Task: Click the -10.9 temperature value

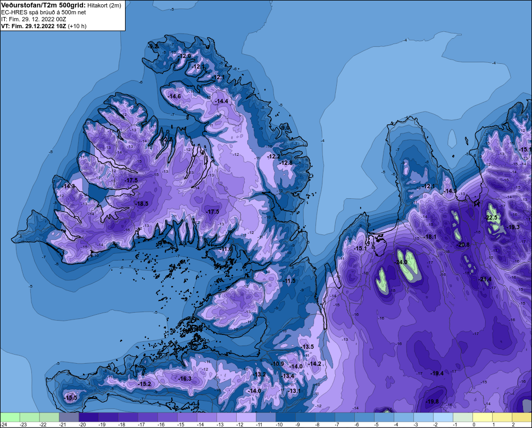Action: (278, 364)
